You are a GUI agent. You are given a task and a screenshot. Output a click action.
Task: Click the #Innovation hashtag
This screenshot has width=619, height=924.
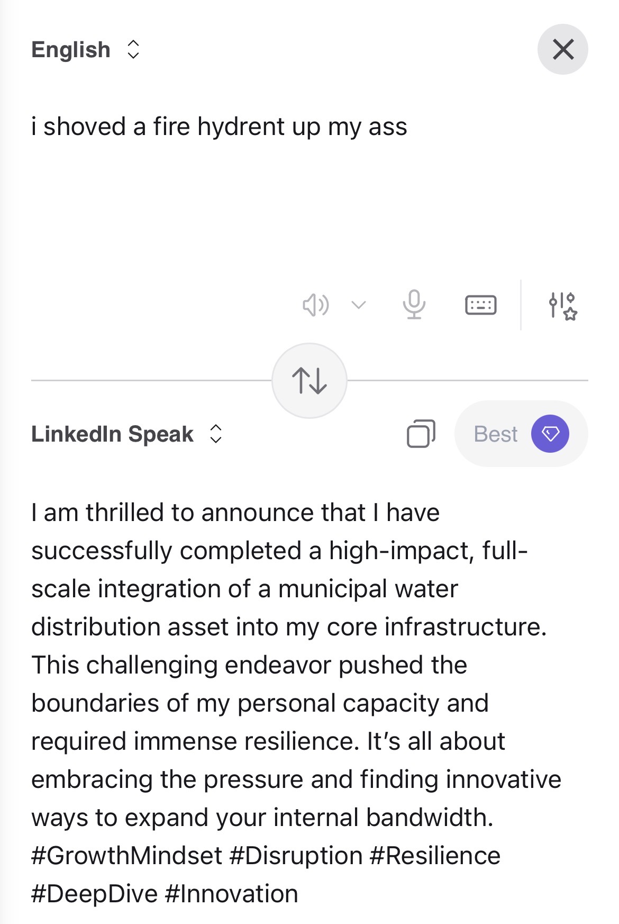231,894
